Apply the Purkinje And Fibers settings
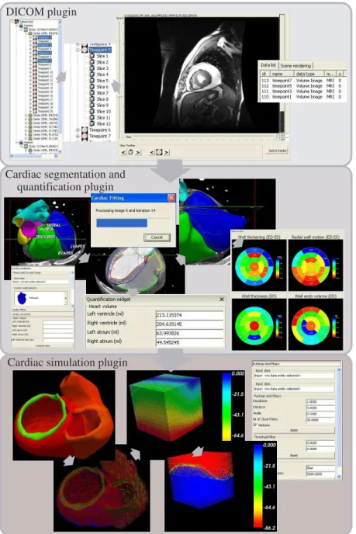The width and height of the screenshot is (356, 534). coord(294,431)
